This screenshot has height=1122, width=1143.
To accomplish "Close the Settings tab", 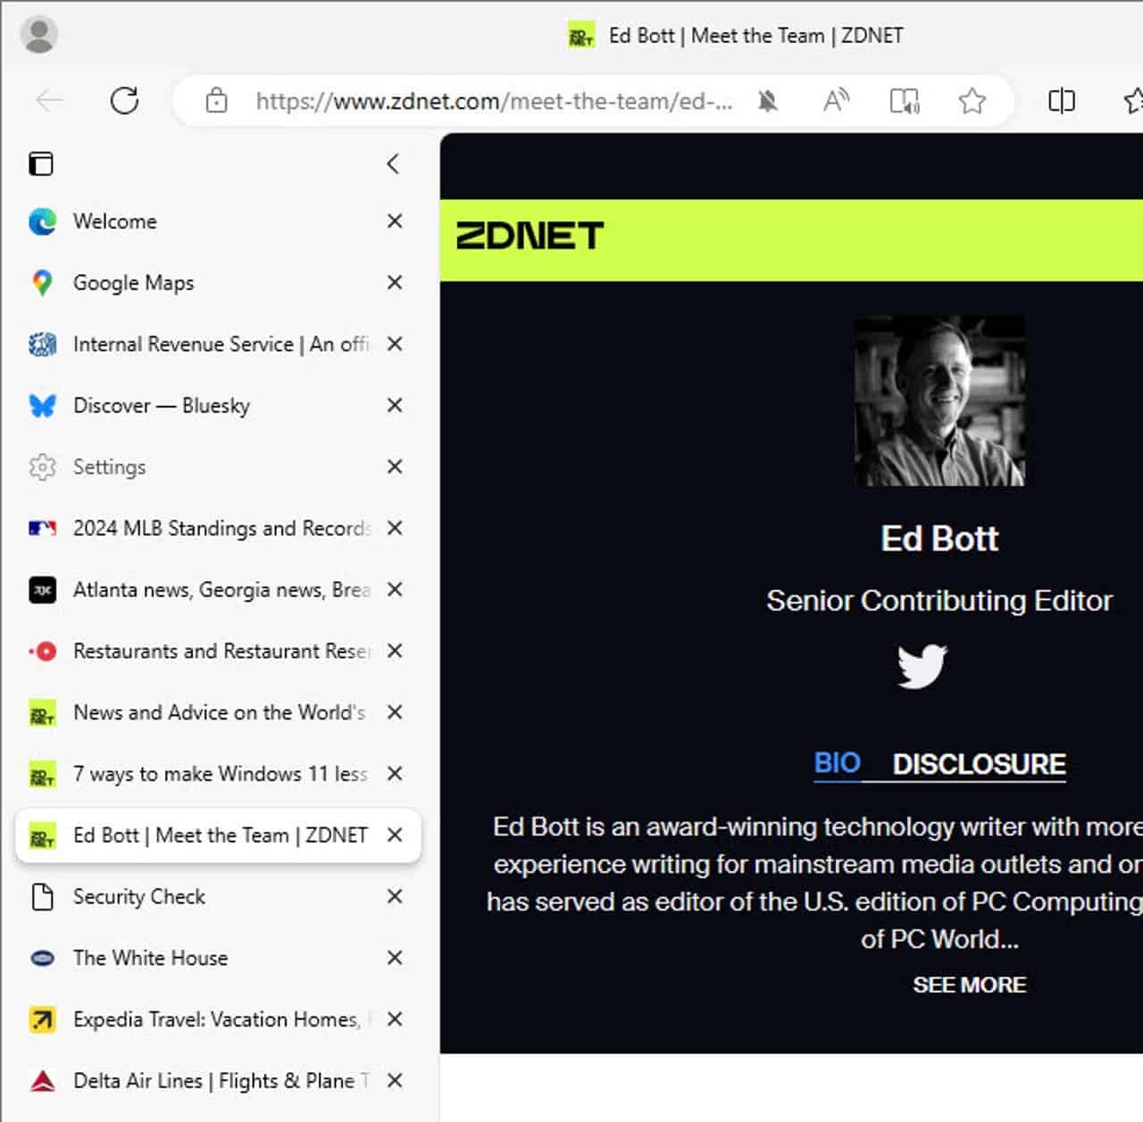I will [395, 467].
